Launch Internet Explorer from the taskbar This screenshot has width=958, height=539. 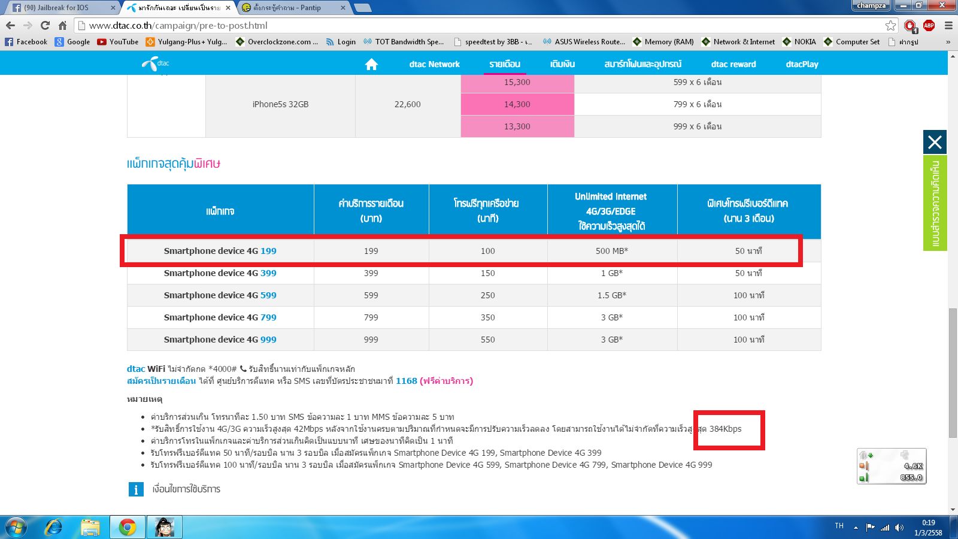(54, 527)
